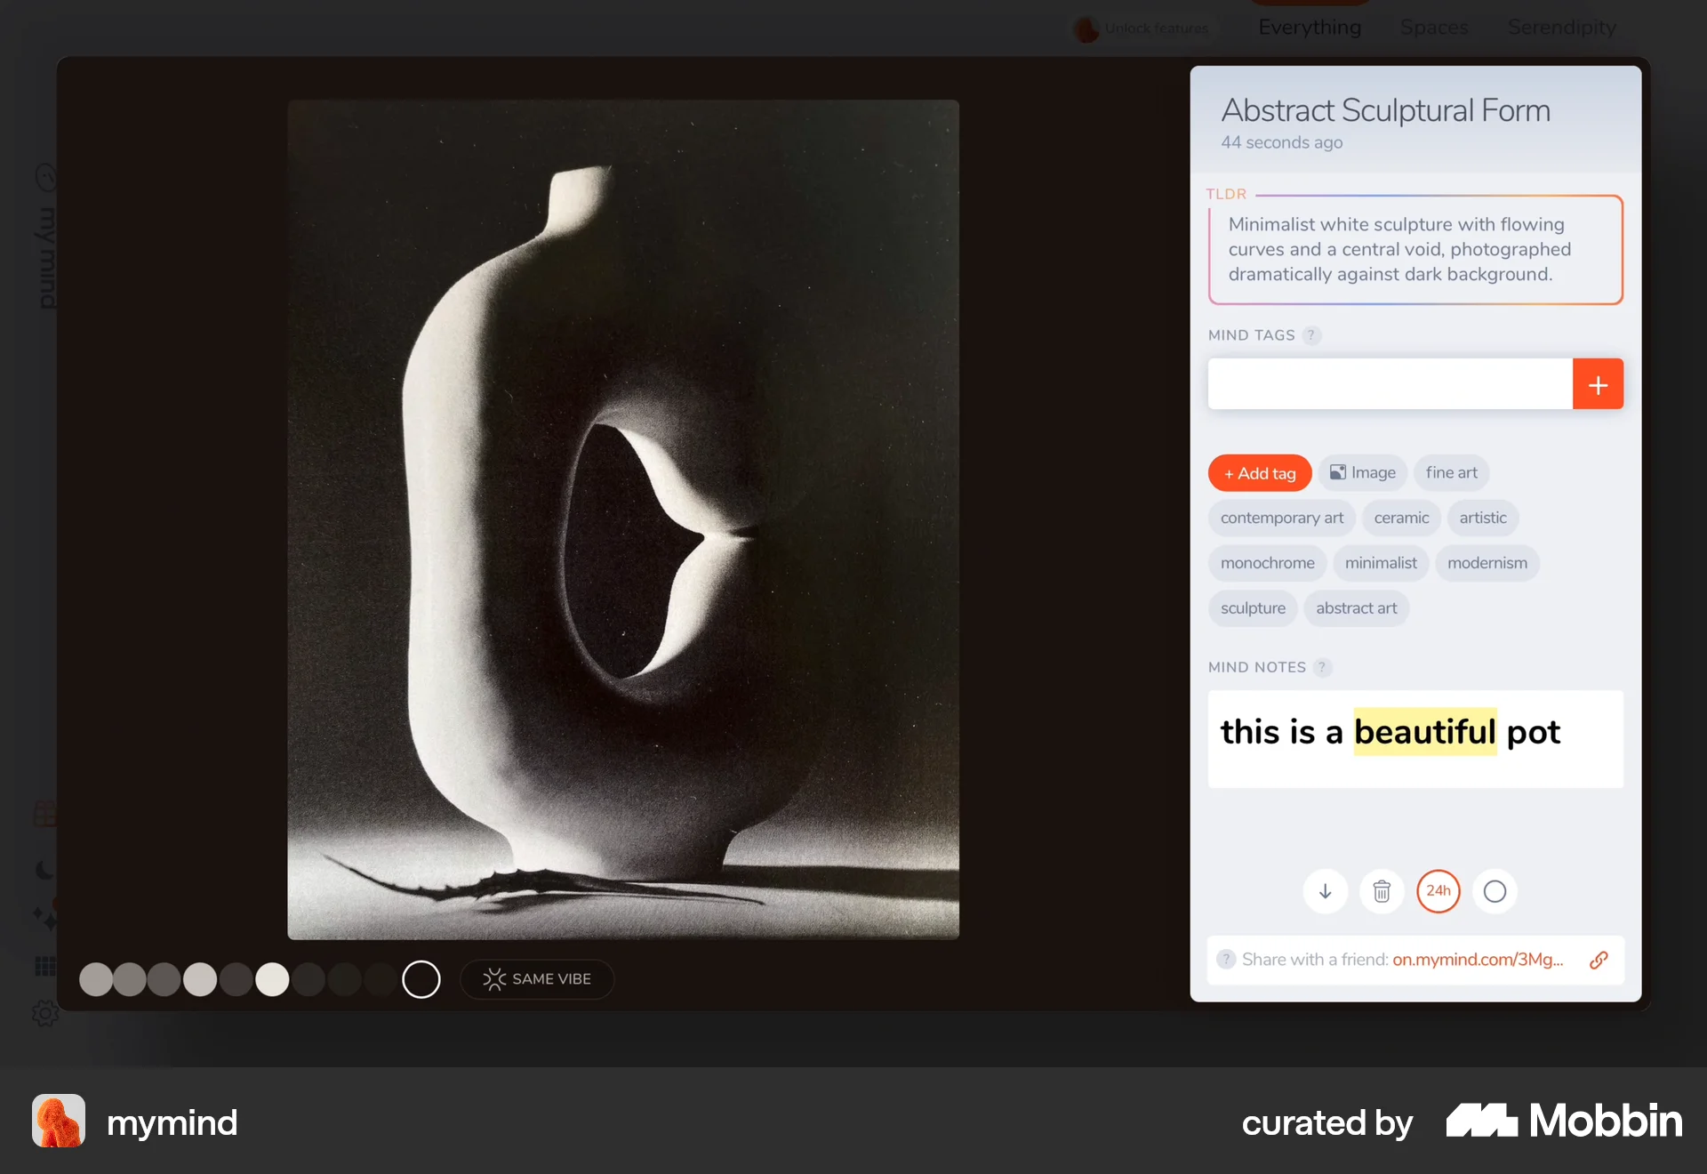Toggle the 24h temporary timer
Viewport: 1707px width, 1174px height.
[x=1439, y=891]
